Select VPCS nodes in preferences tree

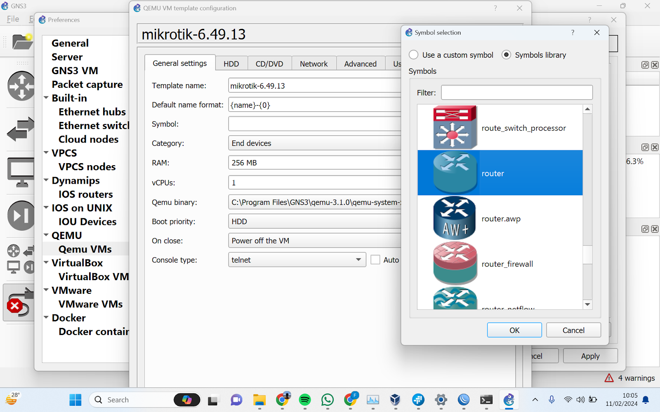[x=87, y=166]
